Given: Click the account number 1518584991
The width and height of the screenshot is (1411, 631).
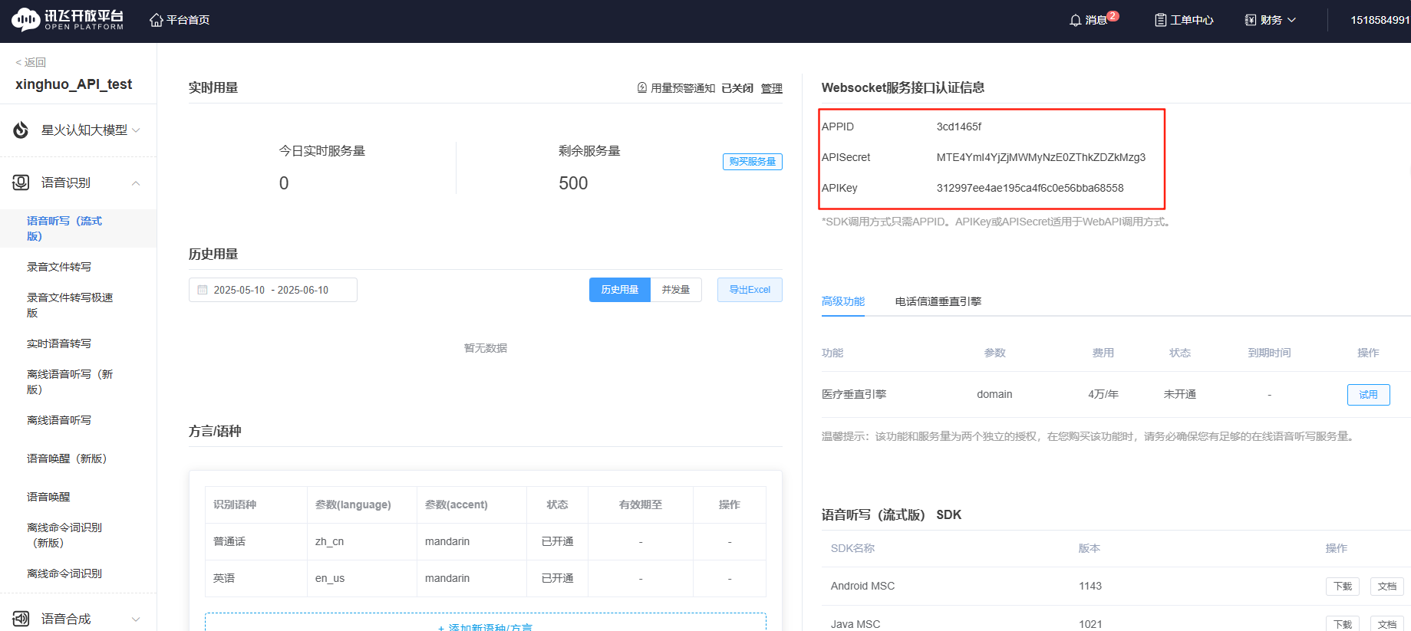Looking at the screenshot, I should point(1380,20).
